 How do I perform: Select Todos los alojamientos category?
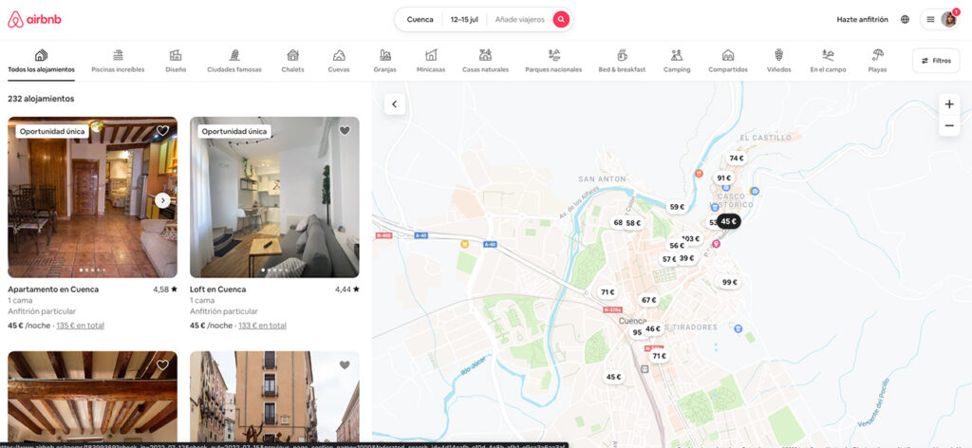point(41,62)
